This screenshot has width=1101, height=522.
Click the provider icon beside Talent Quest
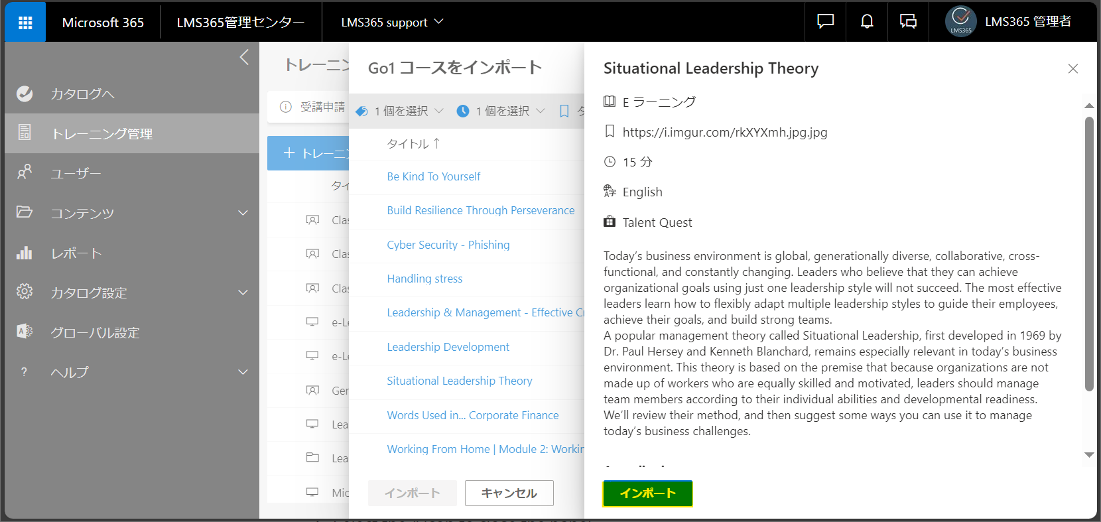[610, 222]
